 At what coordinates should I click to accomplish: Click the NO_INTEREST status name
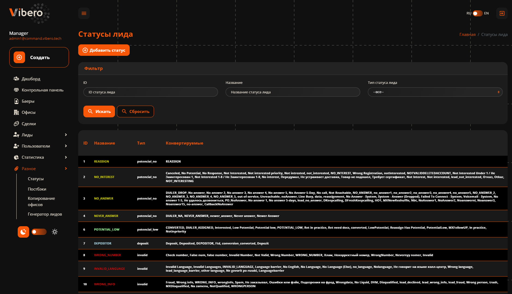[x=104, y=177]
